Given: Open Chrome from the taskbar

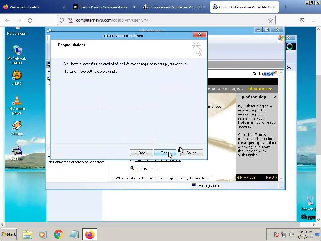Looking at the screenshot, I should (x=58, y=234).
